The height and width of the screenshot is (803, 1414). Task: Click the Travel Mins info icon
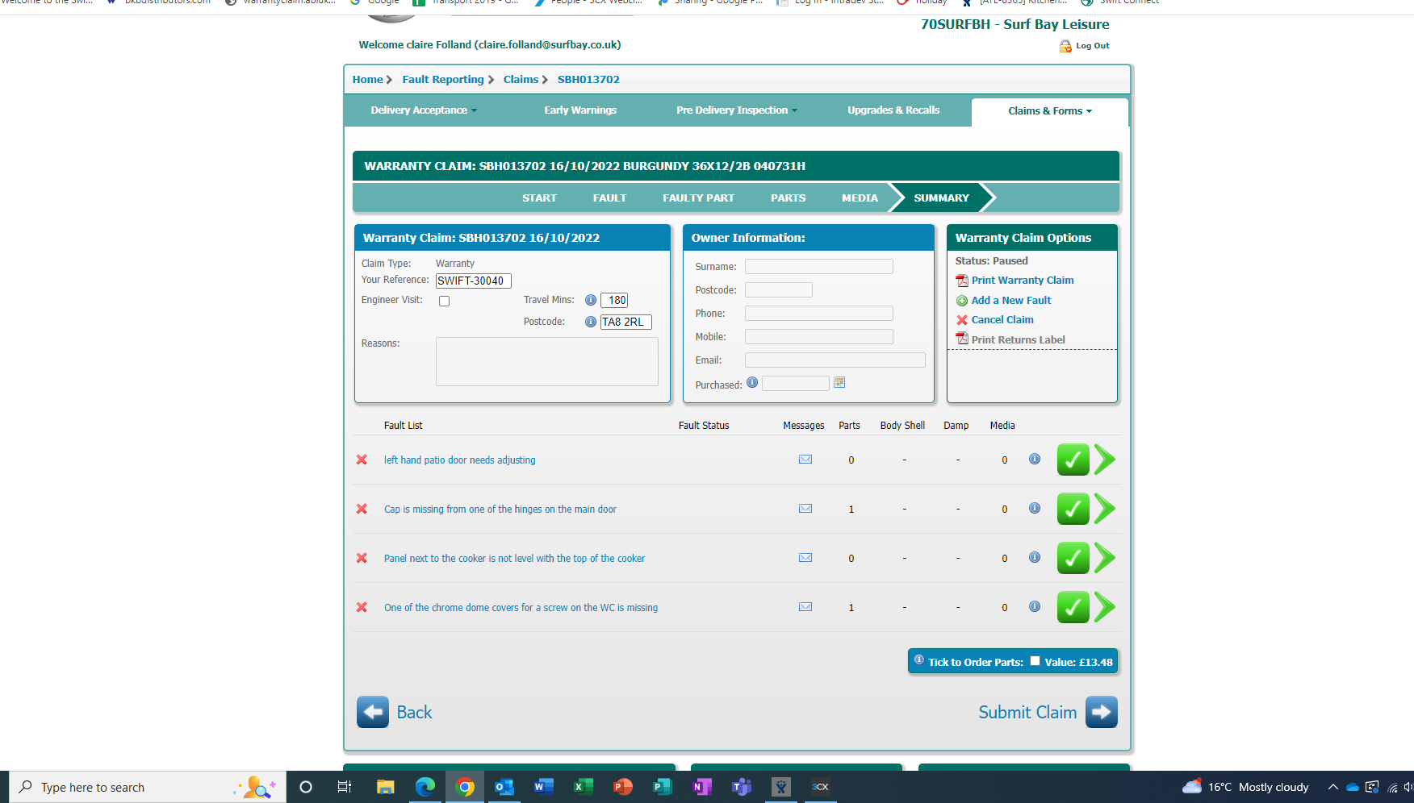(591, 300)
